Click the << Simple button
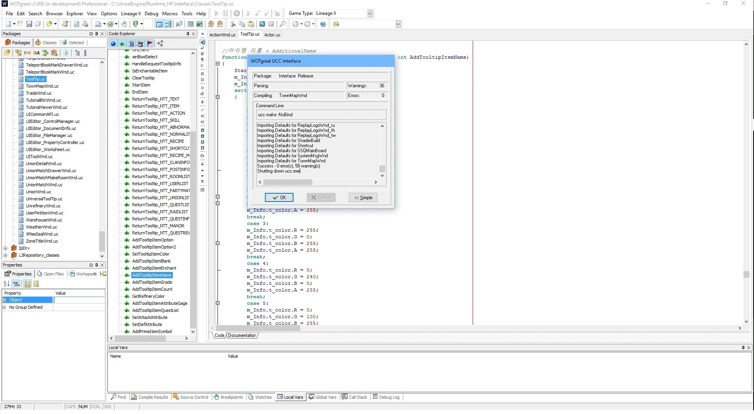Screen dimensions: 754x414 pos(363,198)
